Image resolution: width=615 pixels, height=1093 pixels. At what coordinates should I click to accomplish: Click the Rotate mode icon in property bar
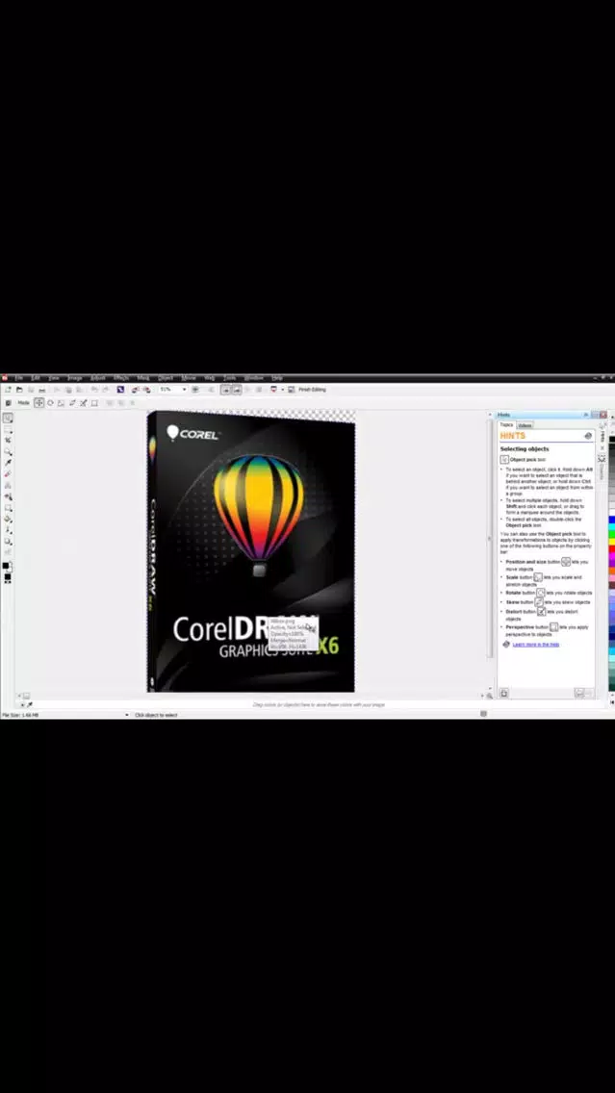50,403
